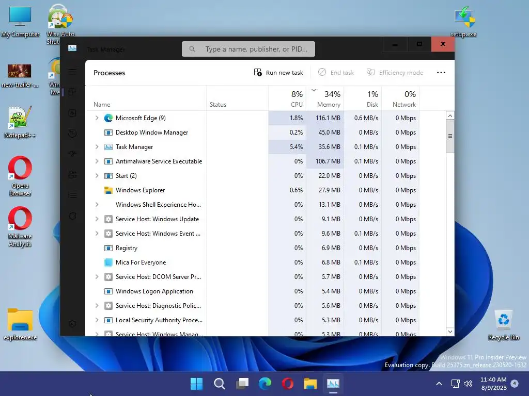Open the Windows Start button
The height and width of the screenshot is (396, 529).
coord(197,384)
